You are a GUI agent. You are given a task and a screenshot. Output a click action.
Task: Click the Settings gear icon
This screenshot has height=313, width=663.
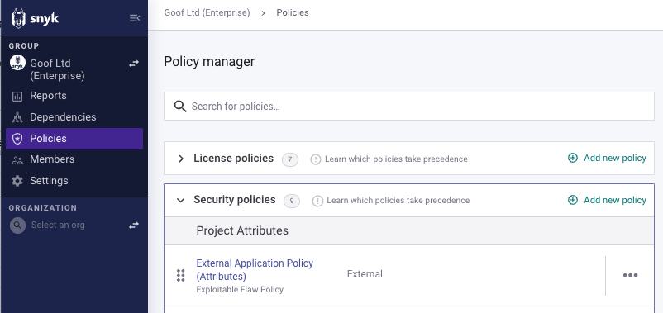tap(17, 181)
